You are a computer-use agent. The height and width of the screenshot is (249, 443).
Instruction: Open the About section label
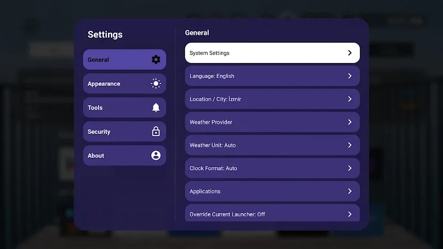[96, 155]
